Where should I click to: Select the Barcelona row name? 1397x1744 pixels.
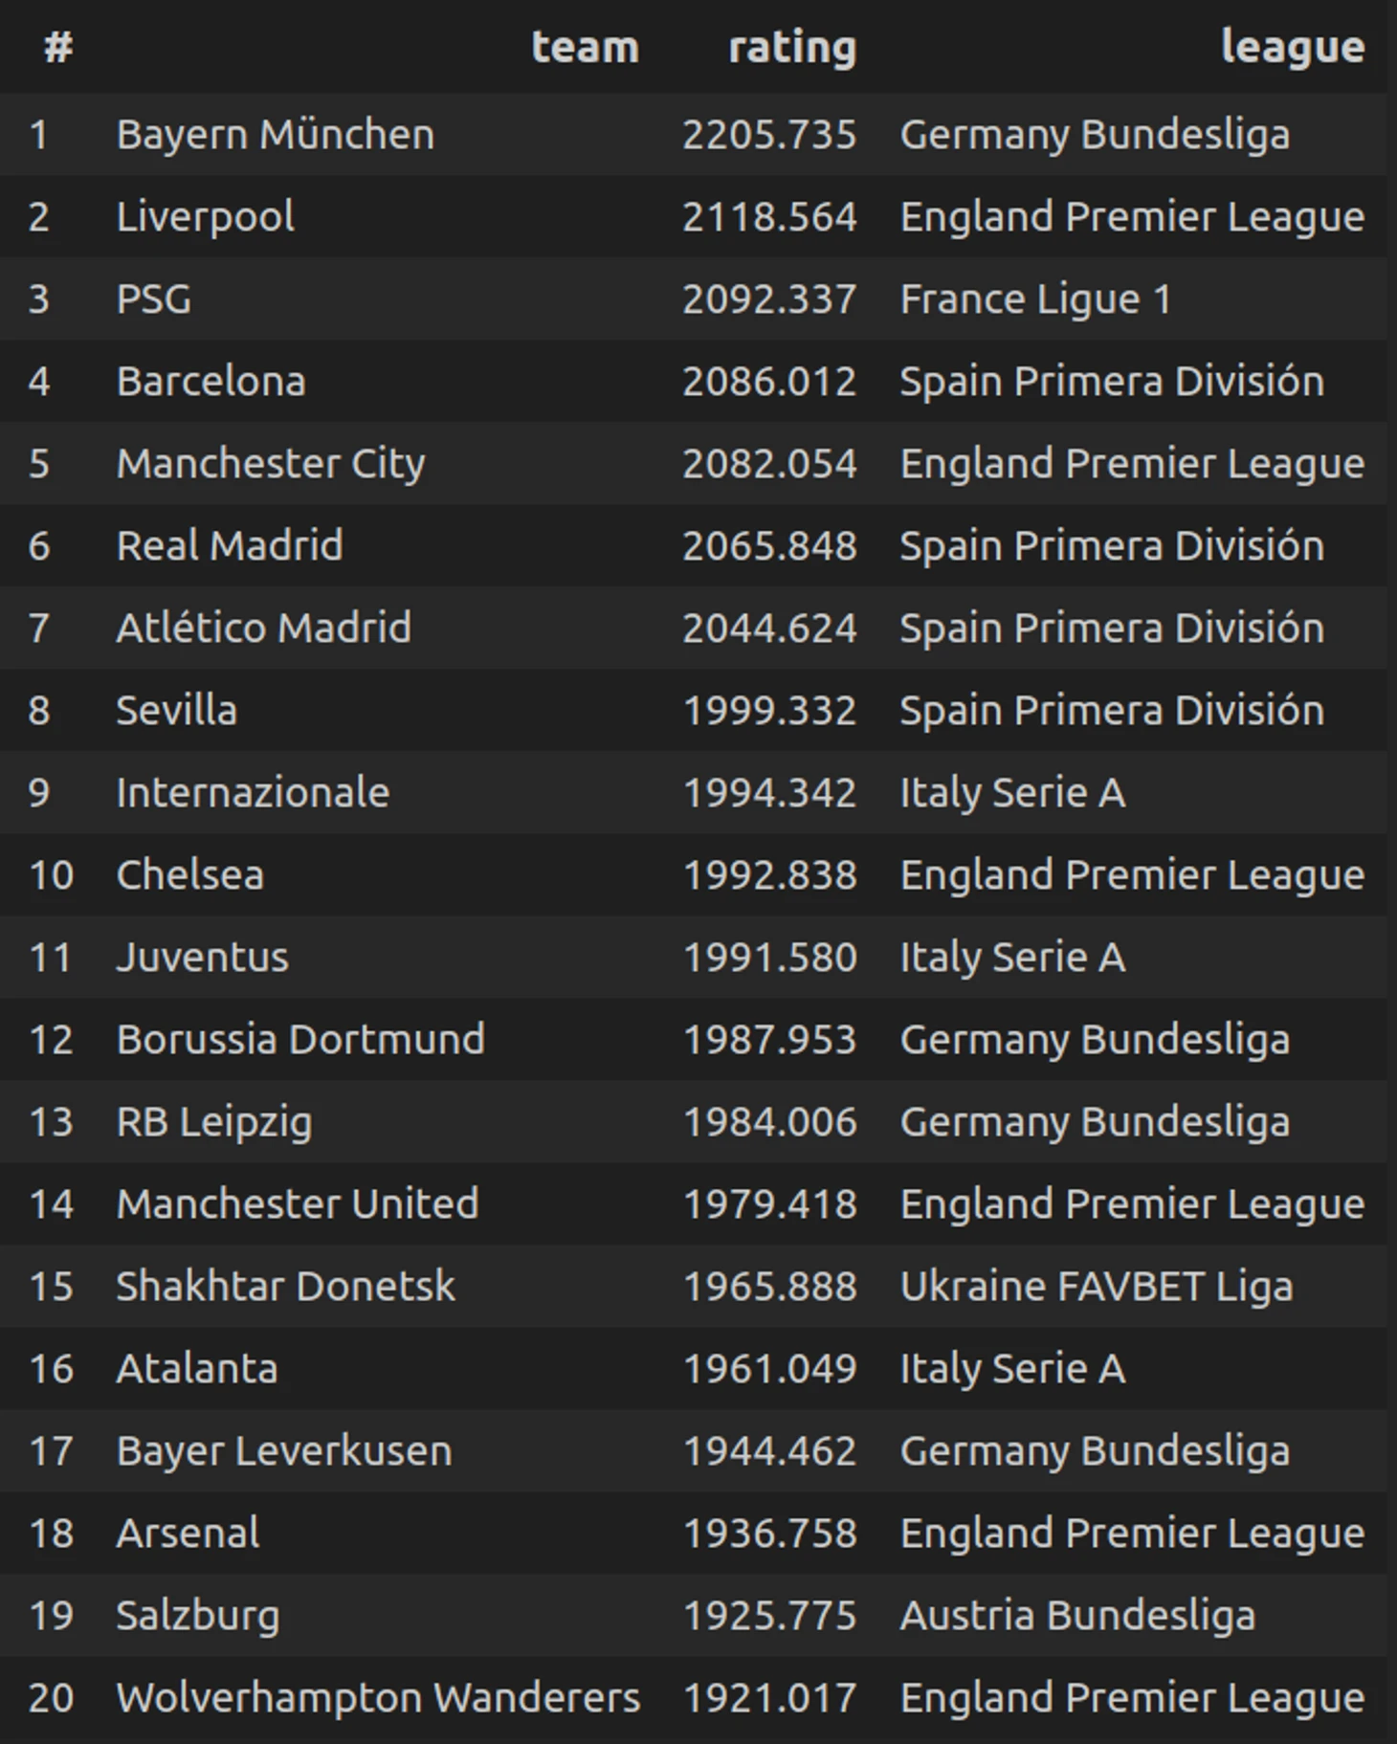click(211, 381)
